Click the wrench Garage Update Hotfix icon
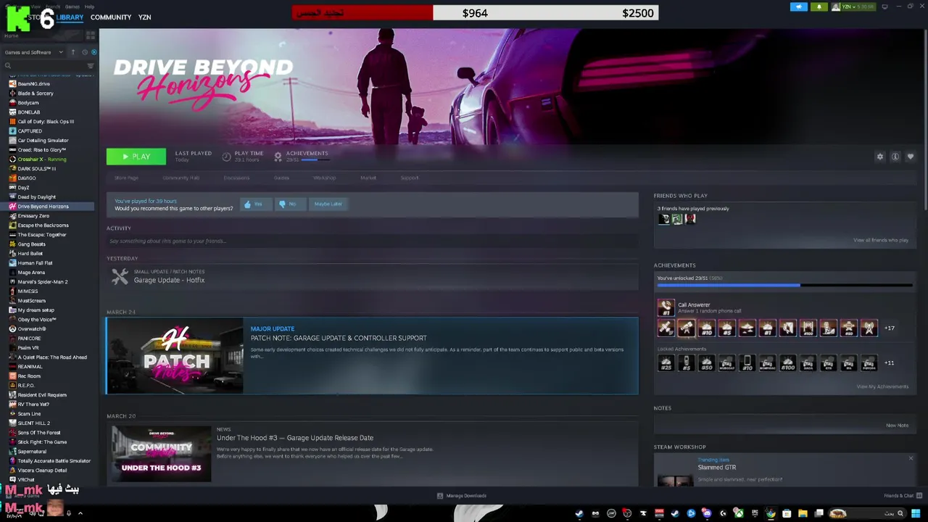The height and width of the screenshot is (522, 928). point(120,276)
